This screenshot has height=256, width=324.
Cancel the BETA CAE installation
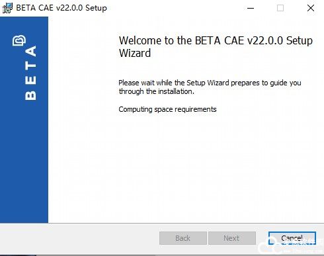tap(292, 238)
